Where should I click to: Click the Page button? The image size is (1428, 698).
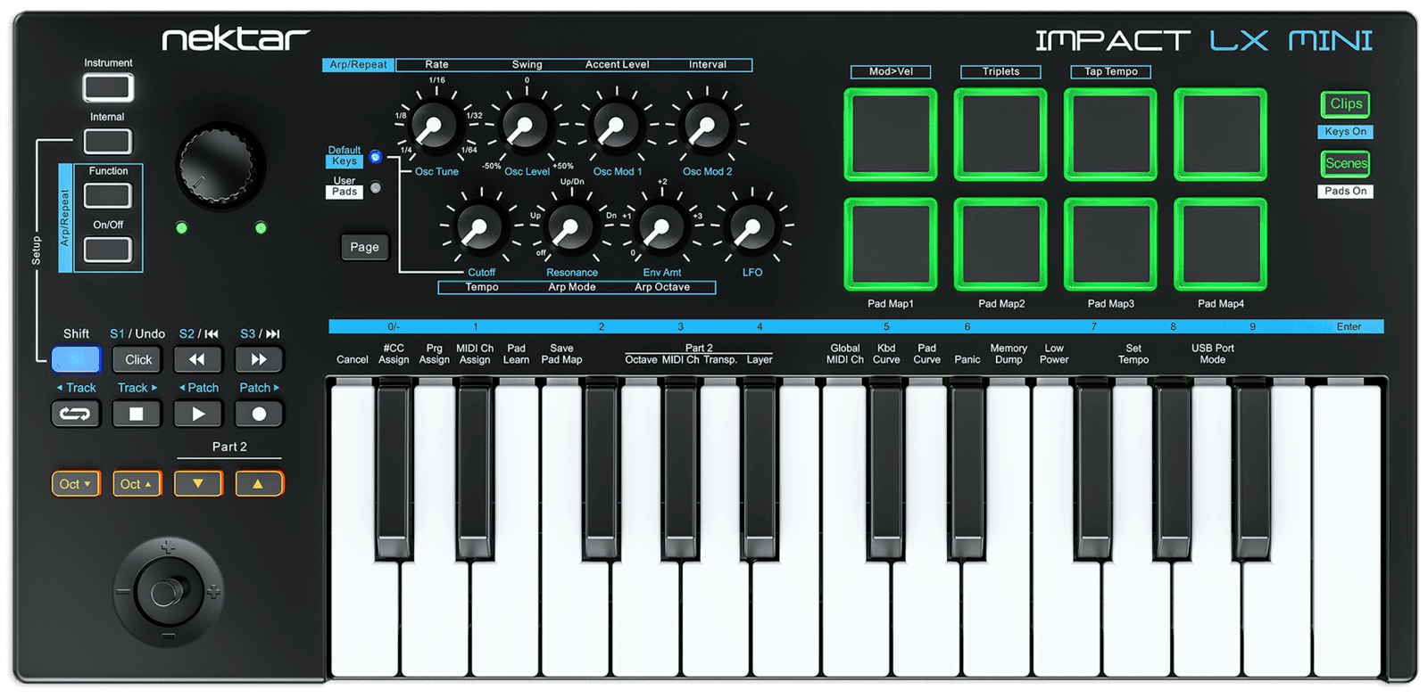coord(364,247)
